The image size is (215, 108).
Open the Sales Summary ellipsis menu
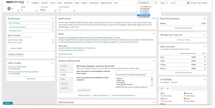[205, 47]
